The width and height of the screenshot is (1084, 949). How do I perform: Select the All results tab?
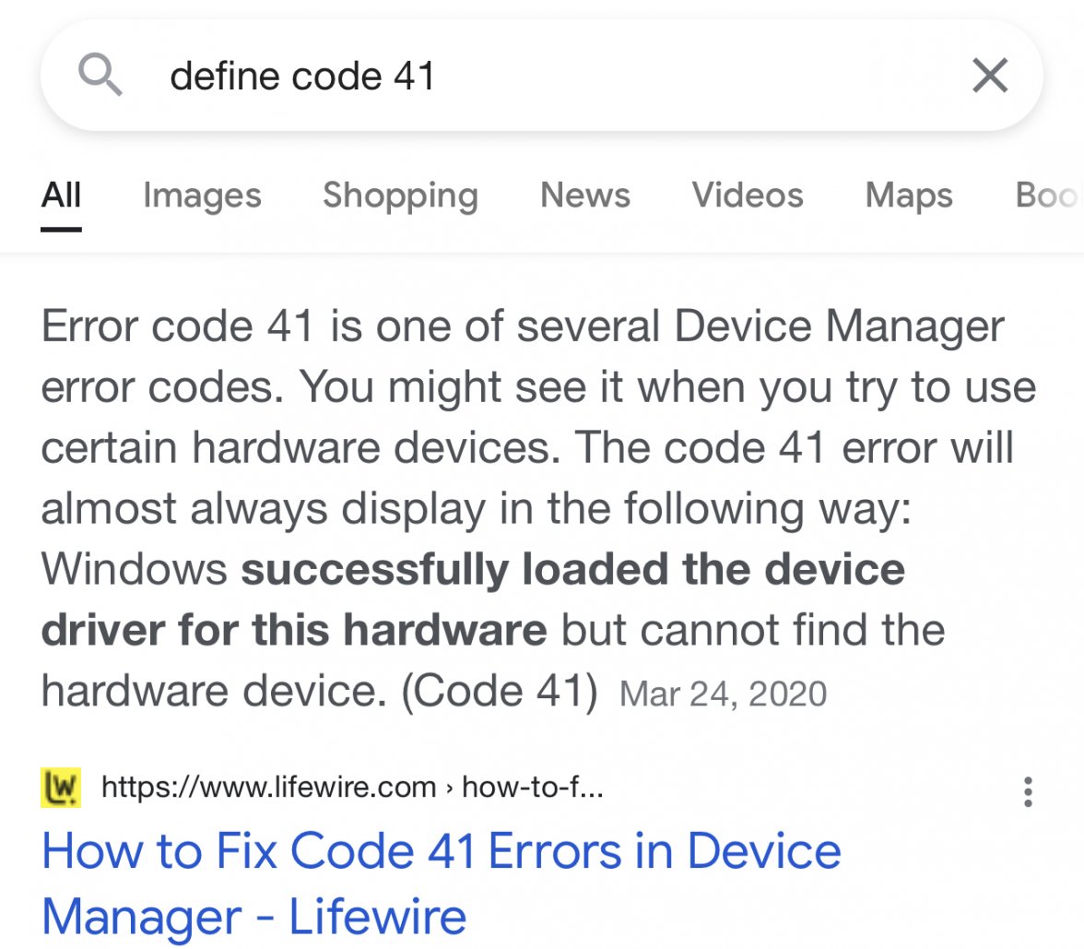click(x=61, y=196)
